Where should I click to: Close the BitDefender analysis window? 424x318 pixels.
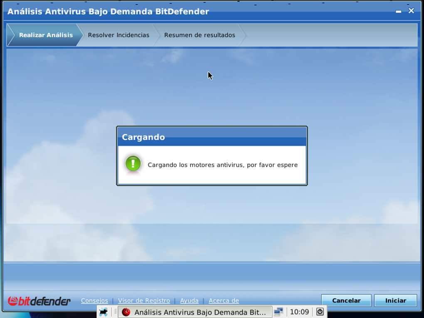click(x=411, y=10)
